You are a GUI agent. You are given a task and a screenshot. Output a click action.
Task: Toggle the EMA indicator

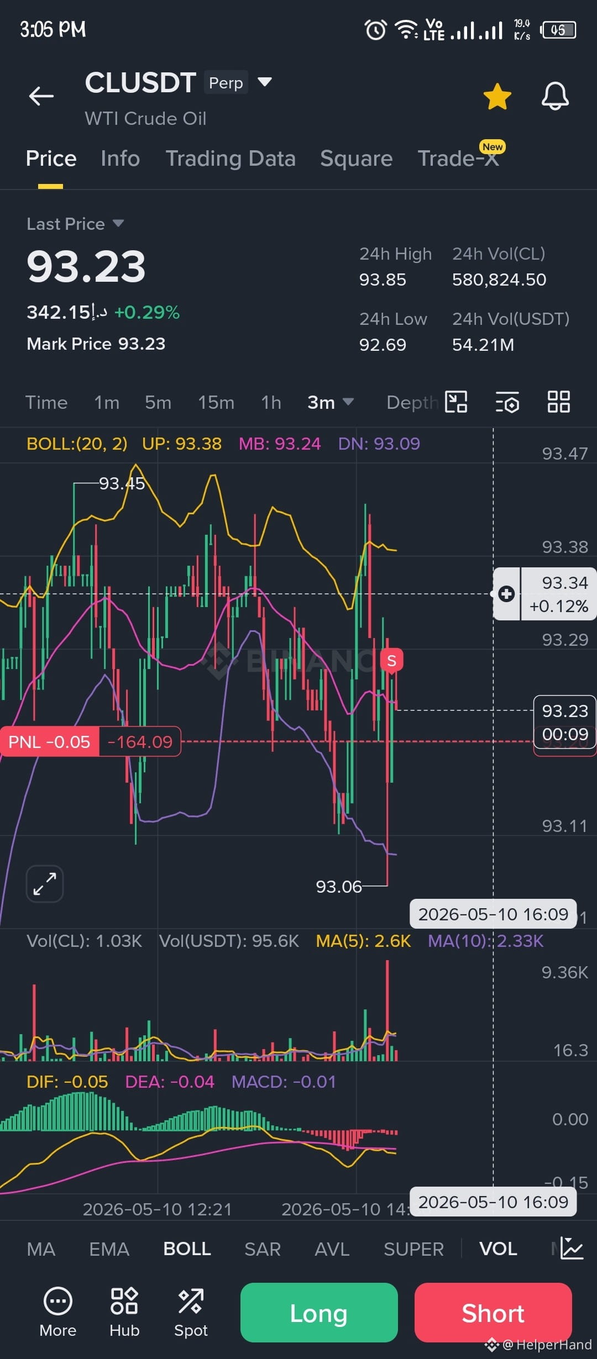coord(109,1249)
